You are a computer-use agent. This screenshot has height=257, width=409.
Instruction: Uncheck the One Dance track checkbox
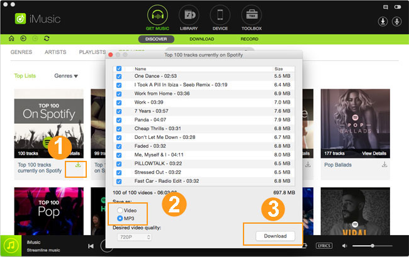tap(119, 76)
